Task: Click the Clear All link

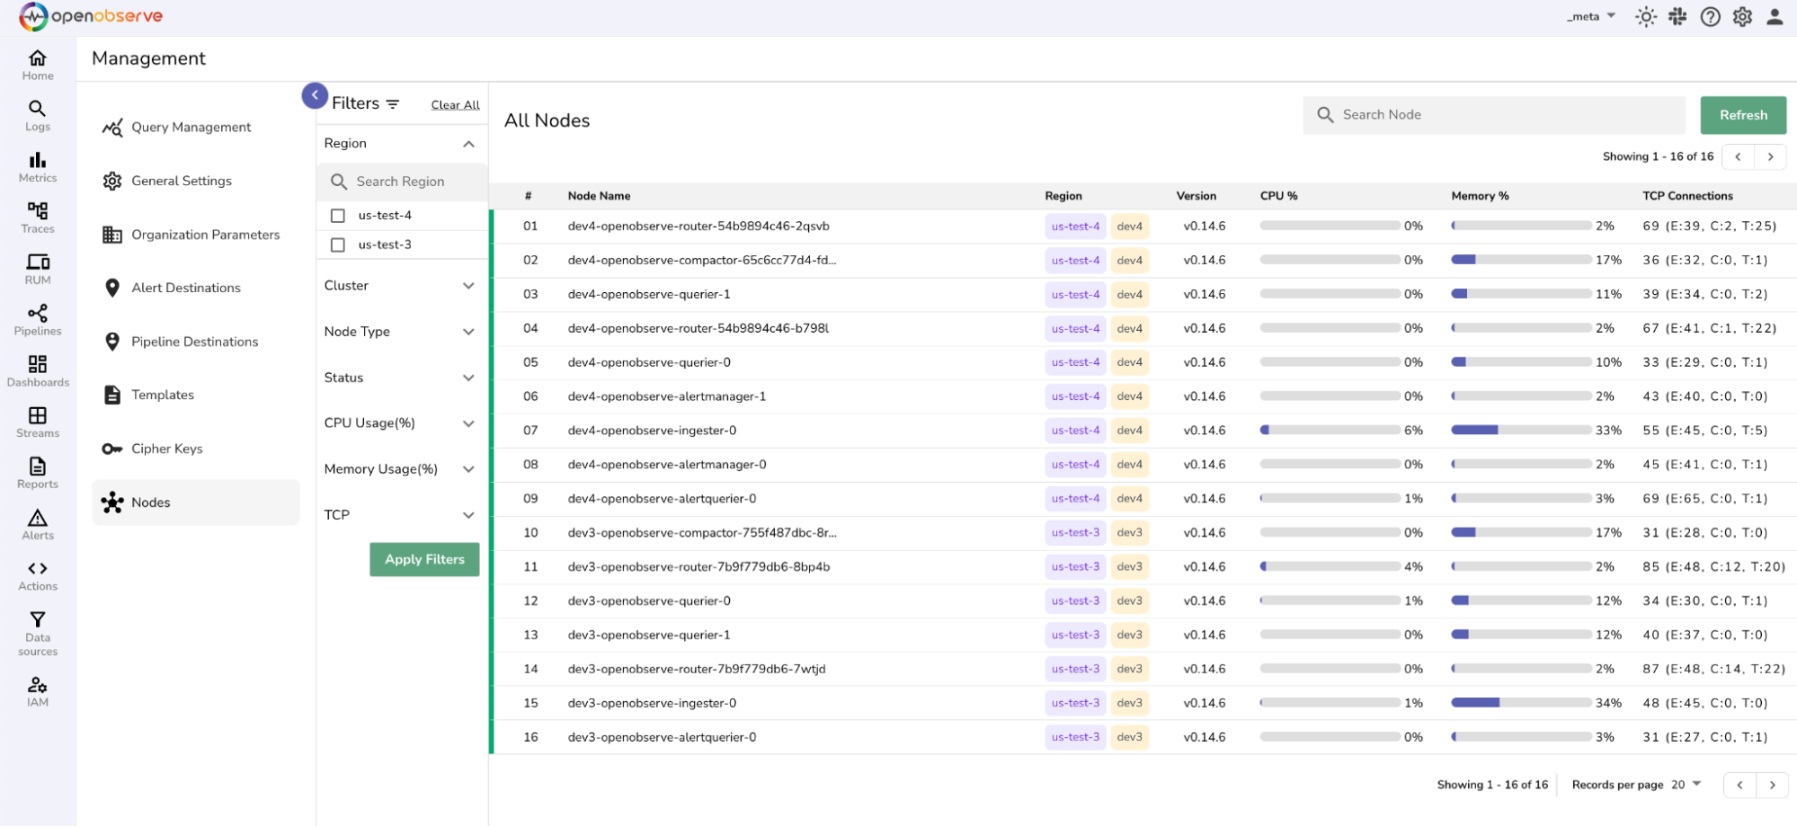Action: point(455,105)
